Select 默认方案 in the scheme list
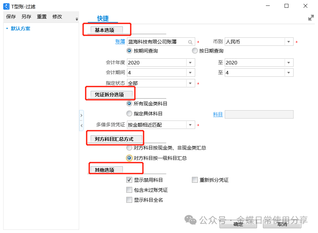 point(21,29)
